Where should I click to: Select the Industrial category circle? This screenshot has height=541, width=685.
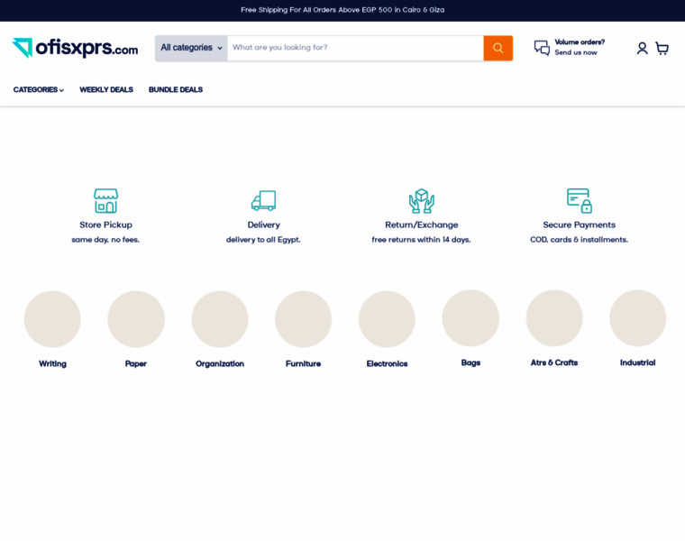tap(638, 318)
